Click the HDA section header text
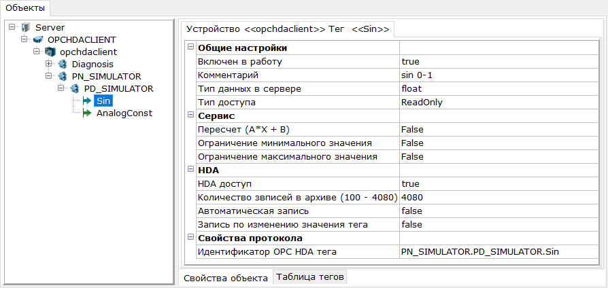 (209, 170)
